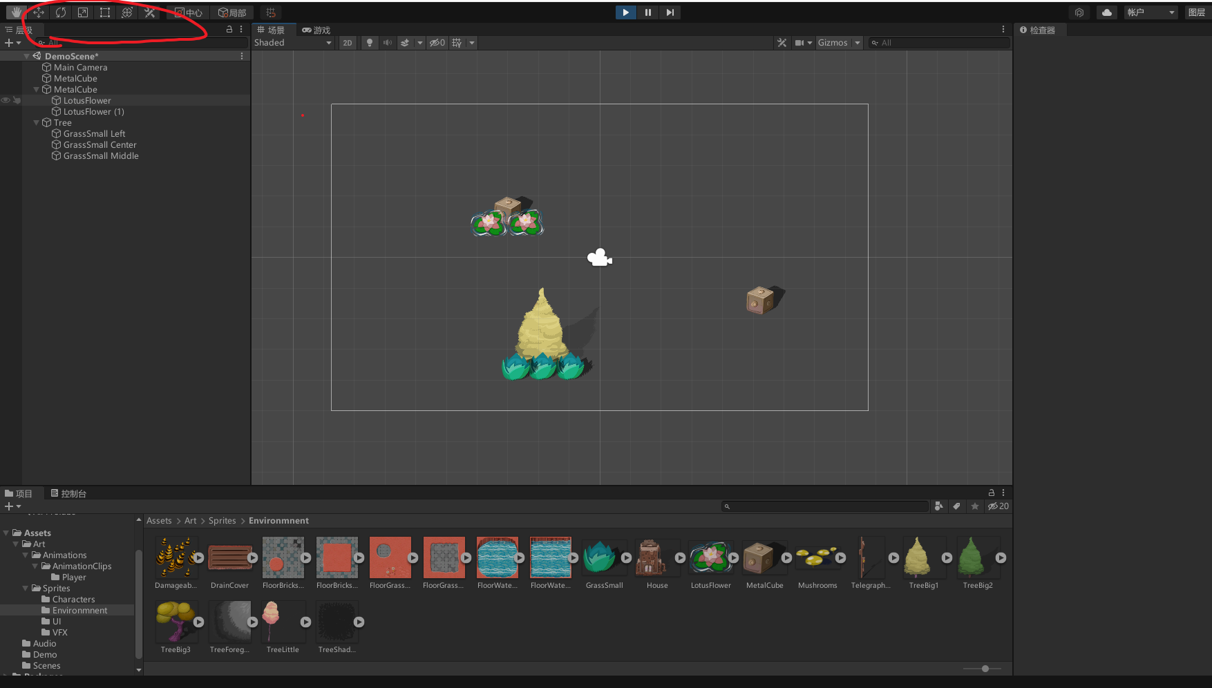Focus the project search field
1212x688 pixels.
coord(825,506)
